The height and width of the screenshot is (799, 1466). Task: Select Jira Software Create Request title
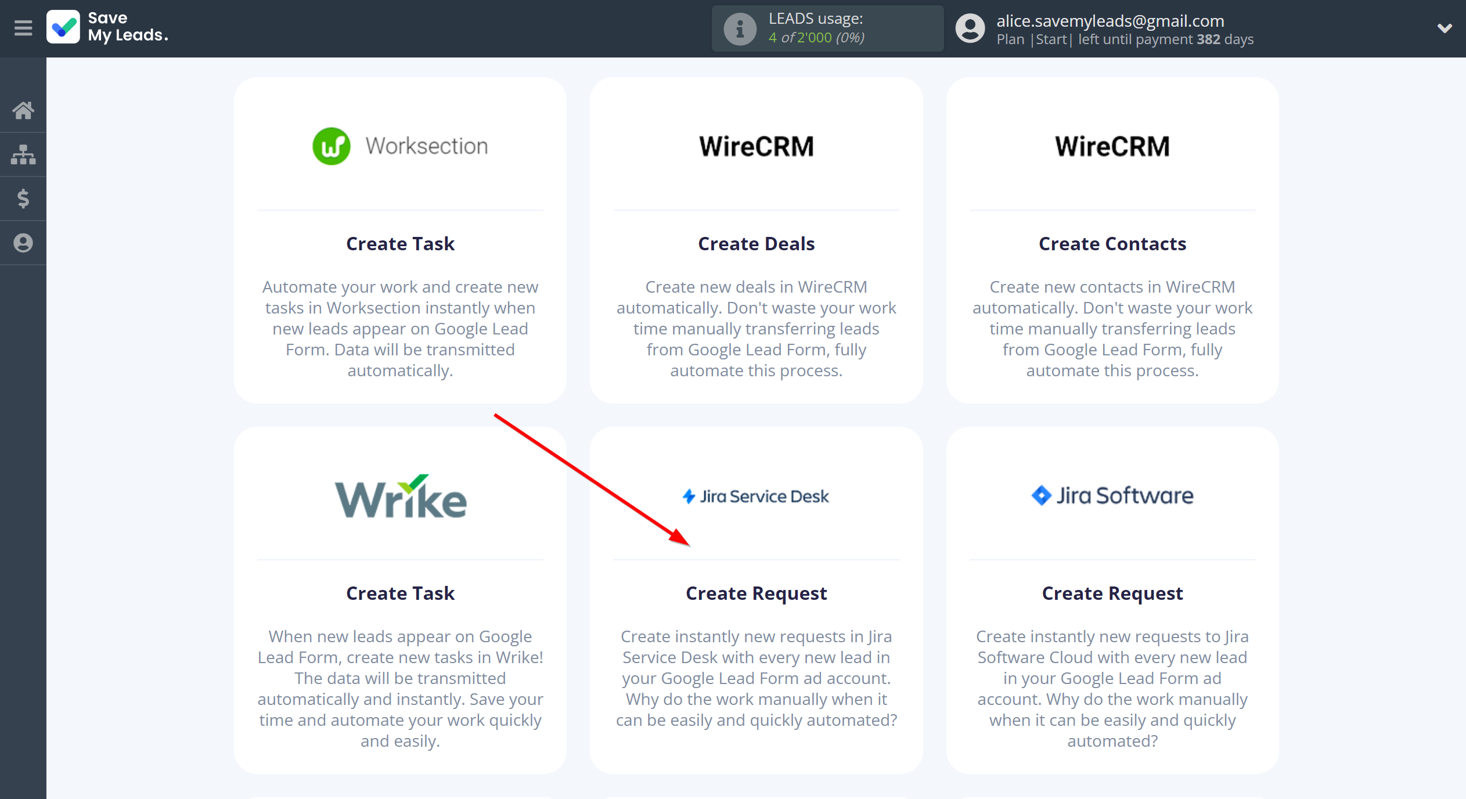[x=1112, y=593]
